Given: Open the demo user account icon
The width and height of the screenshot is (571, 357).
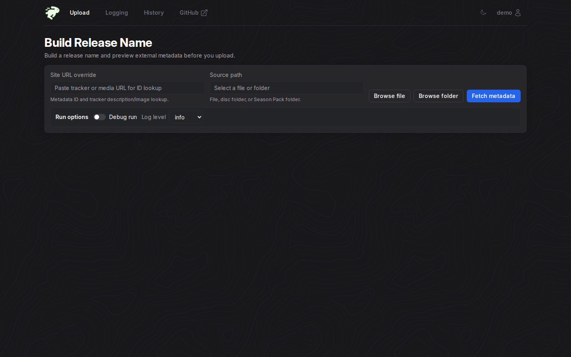Looking at the screenshot, I should [517, 13].
